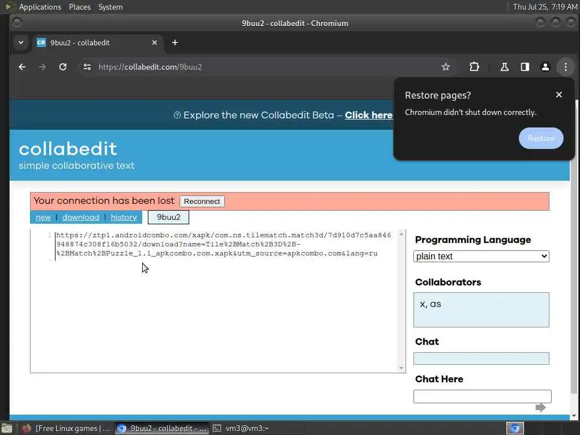580x435 pixels.
Task: Switch to Free Linux games taskbar window
Action: pyautogui.click(x=66, y=428)
